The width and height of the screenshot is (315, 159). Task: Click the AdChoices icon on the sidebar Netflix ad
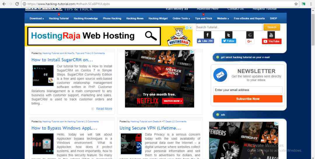(276, 124)
